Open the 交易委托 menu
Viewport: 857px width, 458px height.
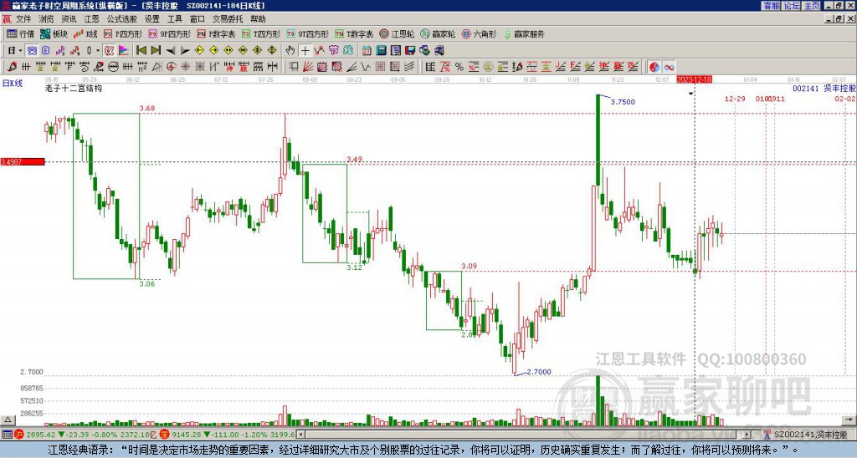click(x=228, y=19)
